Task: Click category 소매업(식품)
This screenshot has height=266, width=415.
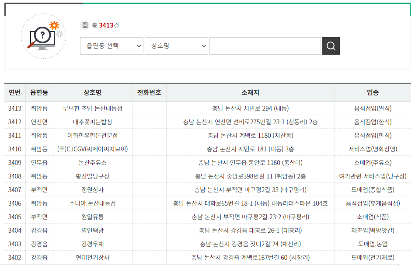Action: click(x=373, y=217)
